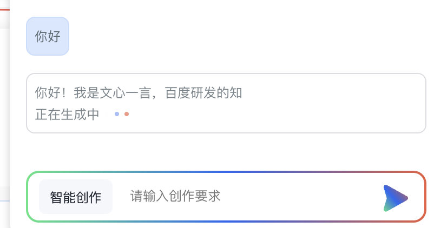The width and height of the screenshot is (434, 228).
Task: Click the AI reply text starting 你好！我是文心一言
Action: click(138, 93)
